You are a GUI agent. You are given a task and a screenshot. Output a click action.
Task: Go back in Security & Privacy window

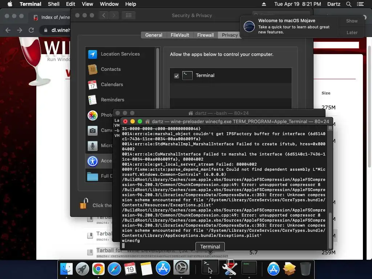[x=104, y=15]
